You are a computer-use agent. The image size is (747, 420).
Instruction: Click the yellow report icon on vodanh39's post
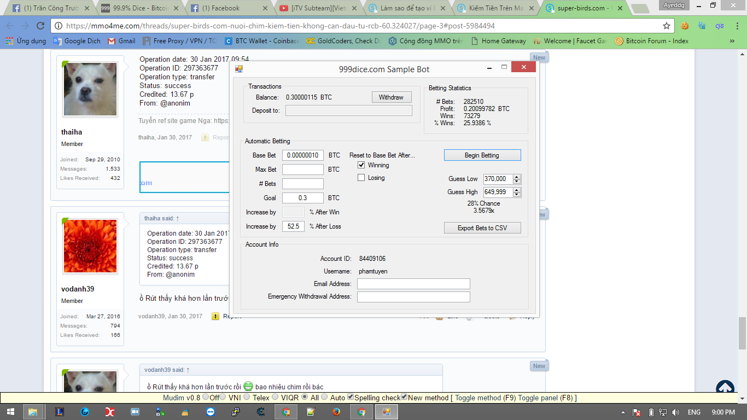point(215,316)
